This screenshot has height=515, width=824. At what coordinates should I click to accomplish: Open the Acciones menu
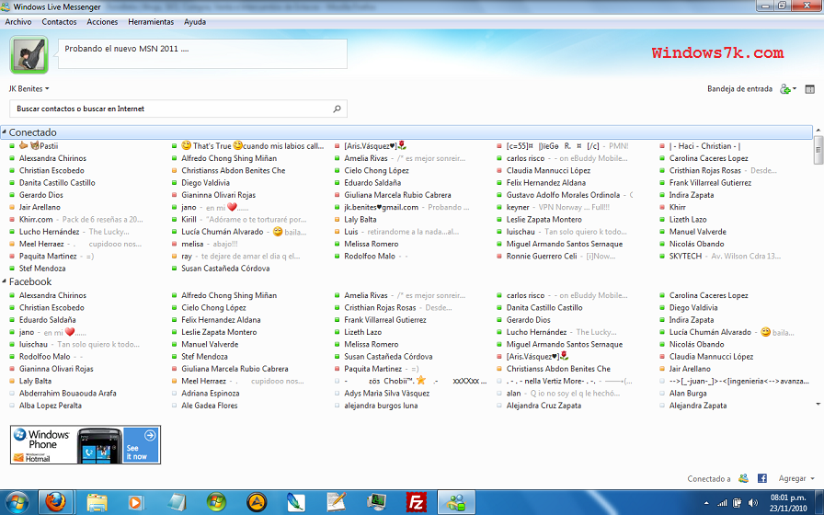(x=102, y=22)
